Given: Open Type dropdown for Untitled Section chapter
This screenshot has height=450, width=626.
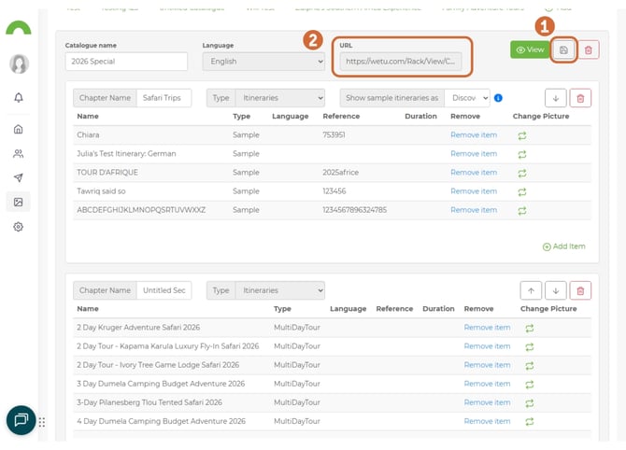Looking at the screenshot, I should (280, 290).
